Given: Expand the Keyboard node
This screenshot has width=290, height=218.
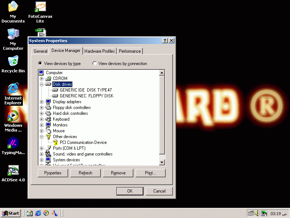Looking at the screenshot, I should pyautogui.click(x=41, y=120).
